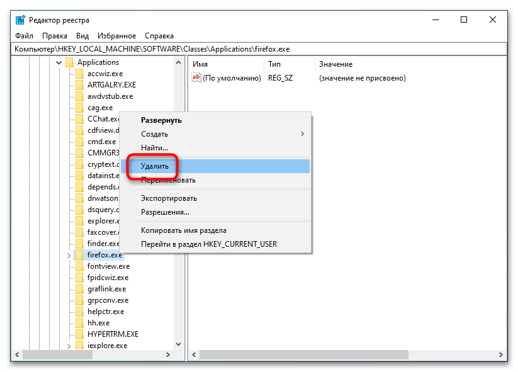Open the Создать submenu
Screen dimensions: 518x372
coord(220,134)
